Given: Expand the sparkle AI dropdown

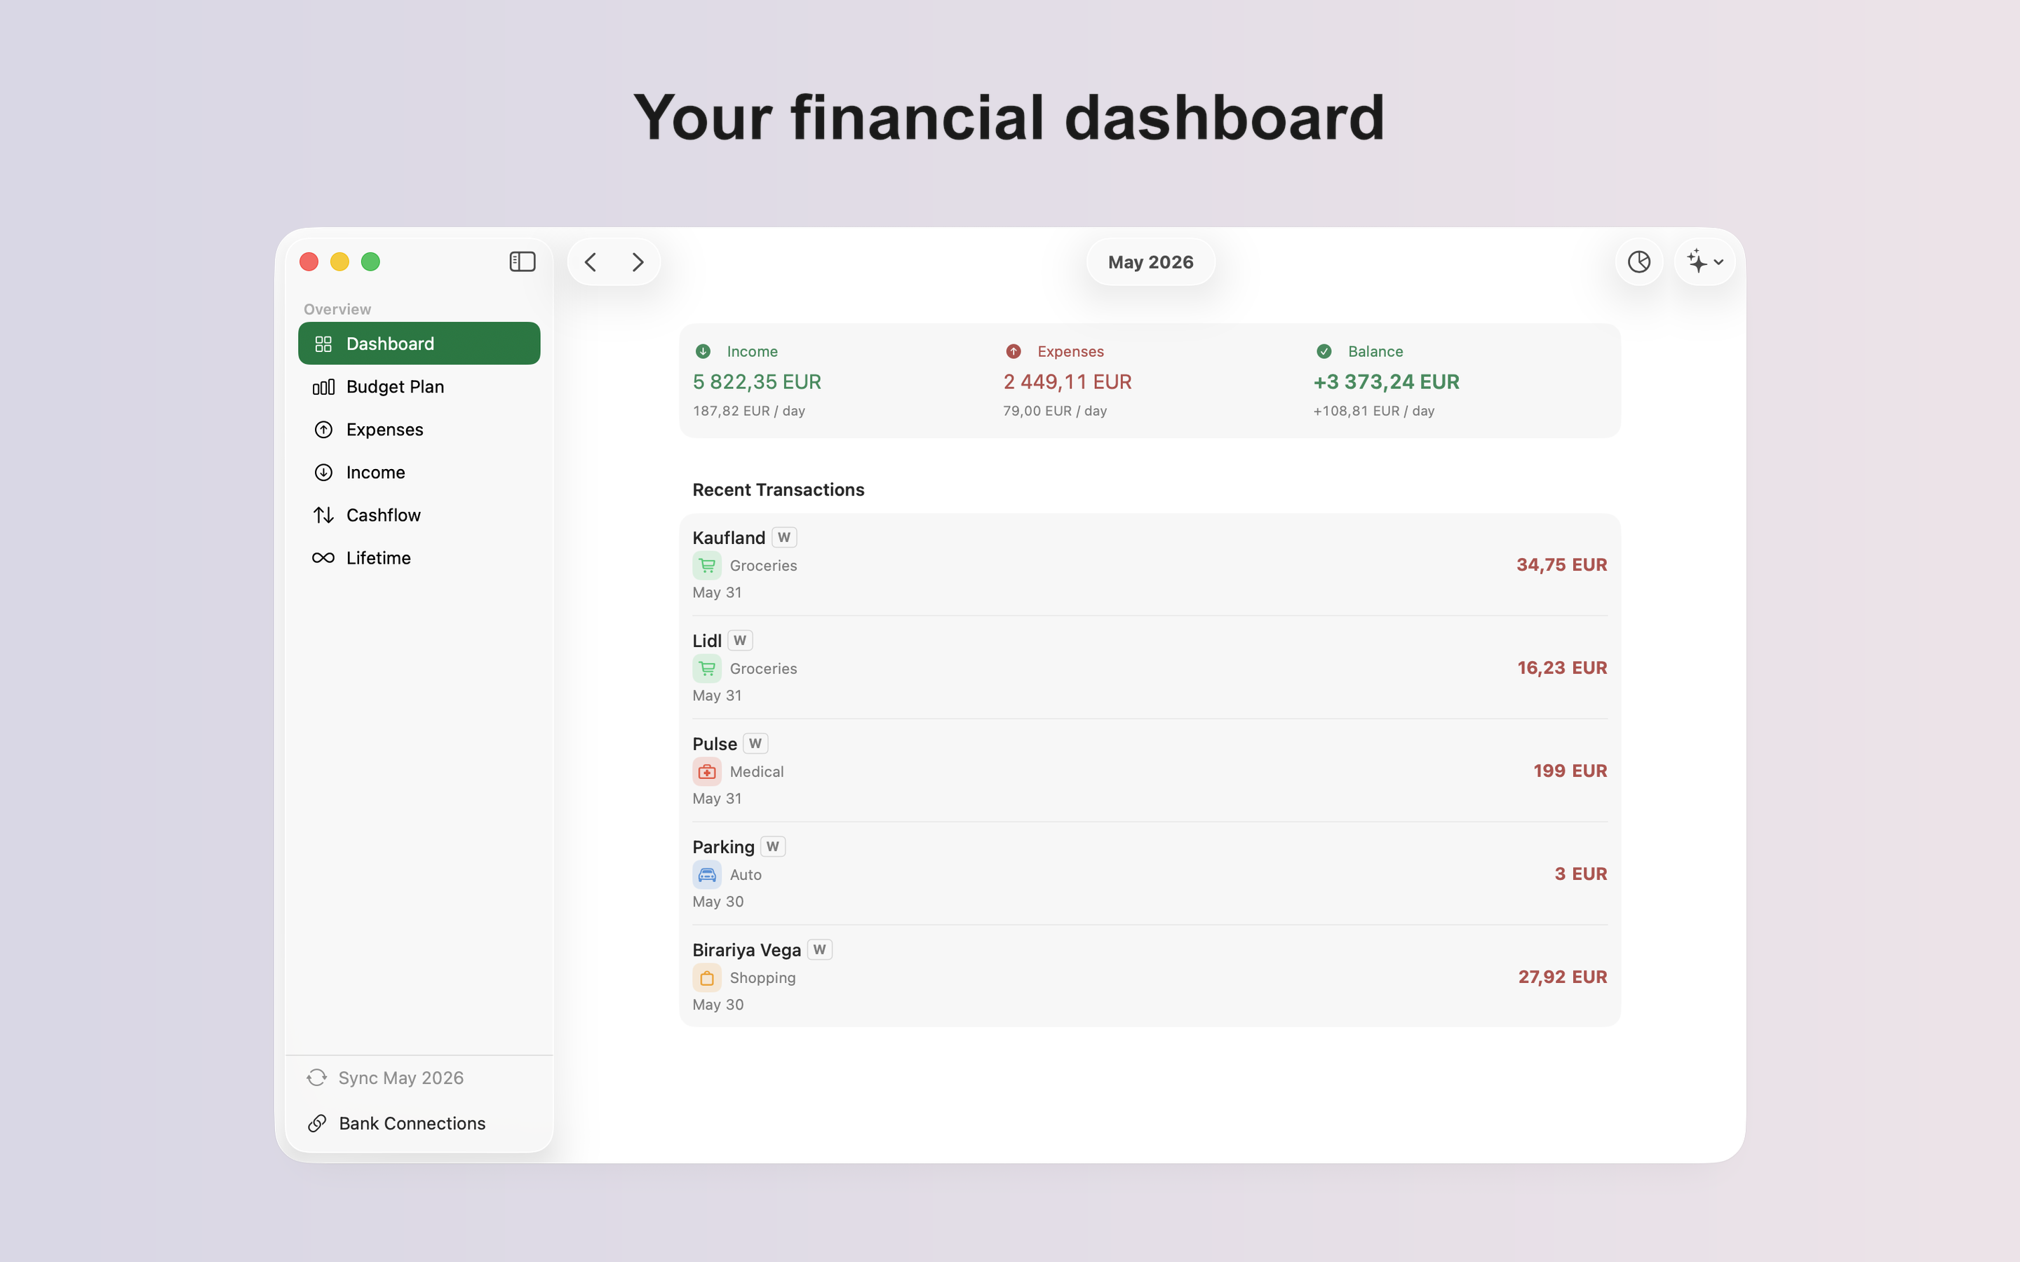Looking at the screenshot, I should click(1704, 262).
